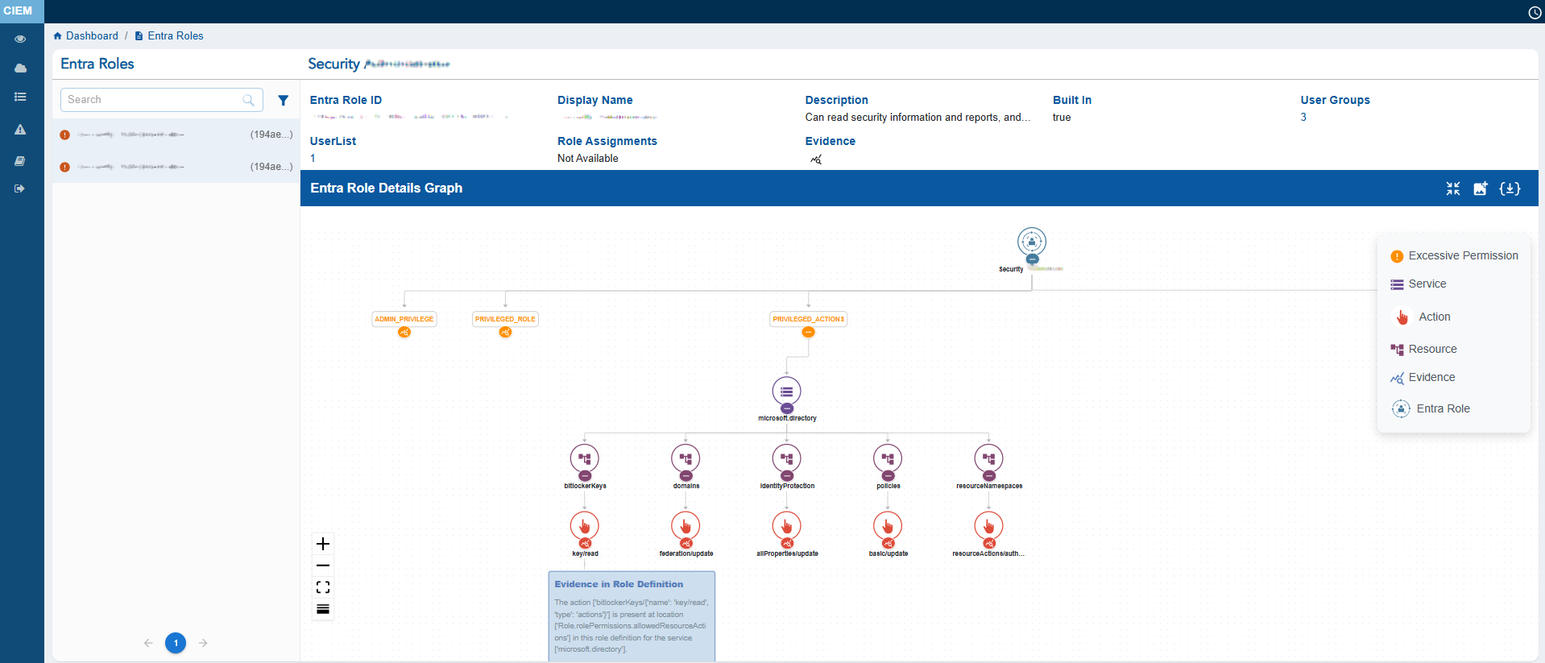Viewport: 1545px width, 663px height.
Task: Select the second Entra role in the list
Action: coord(176,167)
